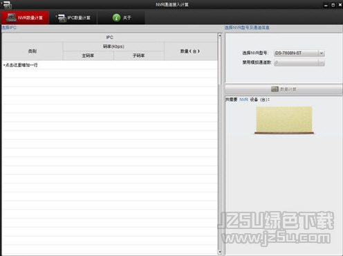Open the NVR数量计算 tab
The width and height of the screenshot is (343, 256).
point(25,17)
